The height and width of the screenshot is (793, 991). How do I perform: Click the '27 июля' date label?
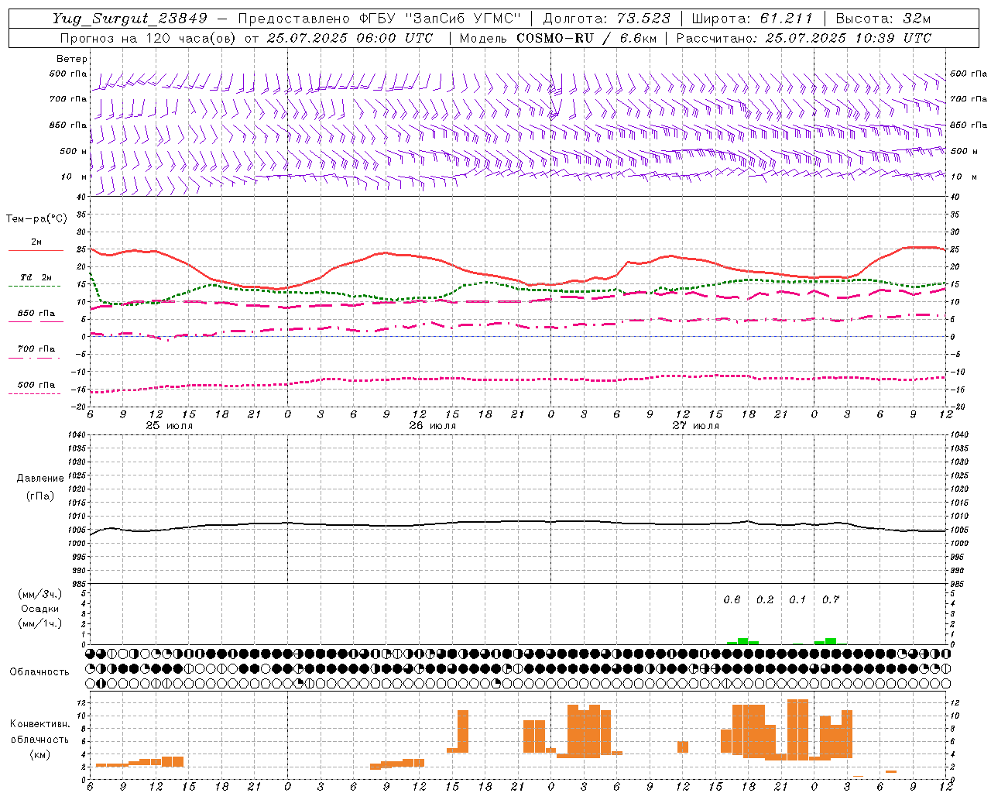[x=696, y=426]
